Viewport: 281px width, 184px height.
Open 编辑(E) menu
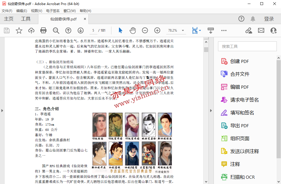tap(22, 11)
